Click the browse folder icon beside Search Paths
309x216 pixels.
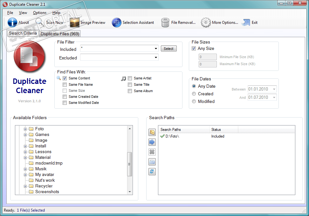click(x=152, y=132)
